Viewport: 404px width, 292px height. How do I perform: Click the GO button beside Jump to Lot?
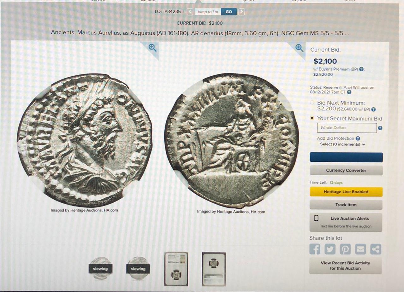(229, 12)
